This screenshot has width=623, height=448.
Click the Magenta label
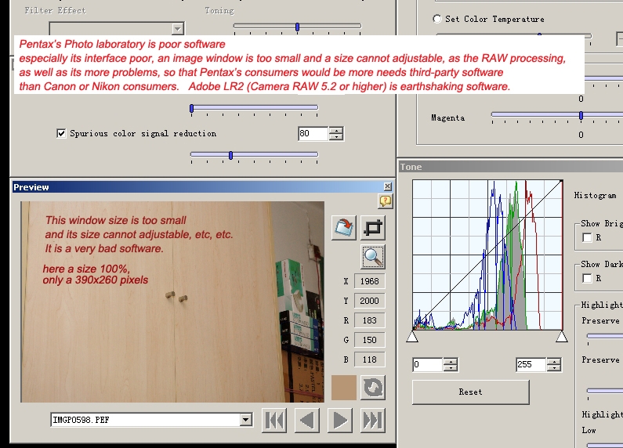447,118
